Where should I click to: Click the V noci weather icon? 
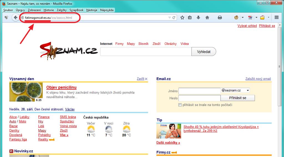tap(109, 129)
